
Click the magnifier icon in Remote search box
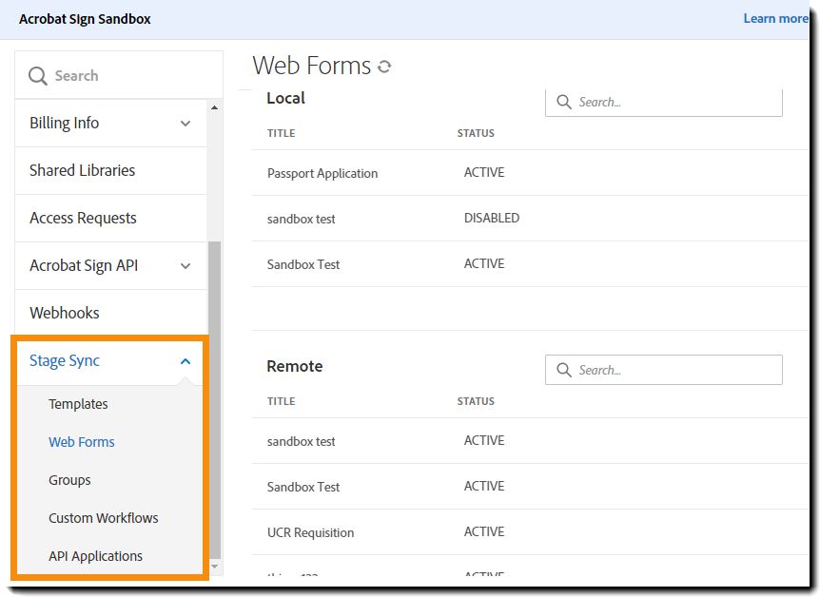(x=564, y=370)
